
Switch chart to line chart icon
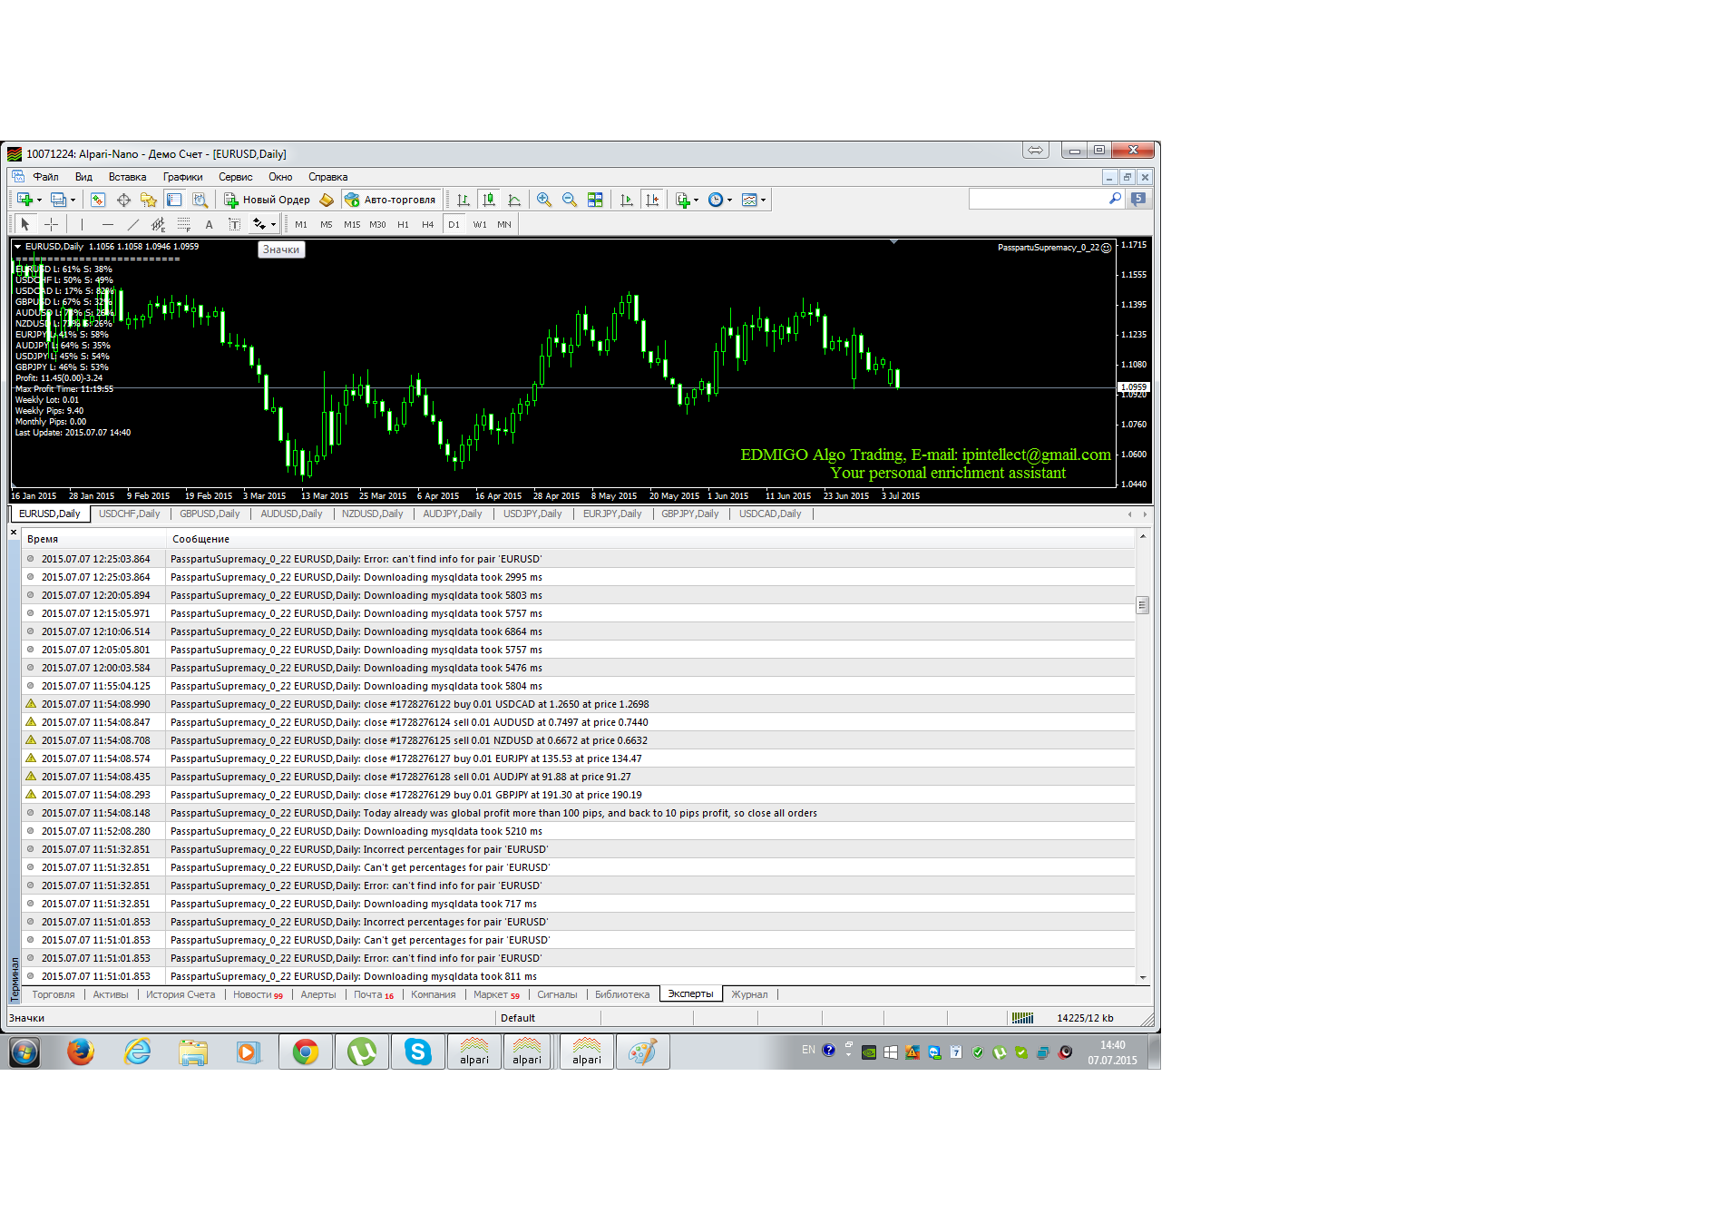pos(514,200)
